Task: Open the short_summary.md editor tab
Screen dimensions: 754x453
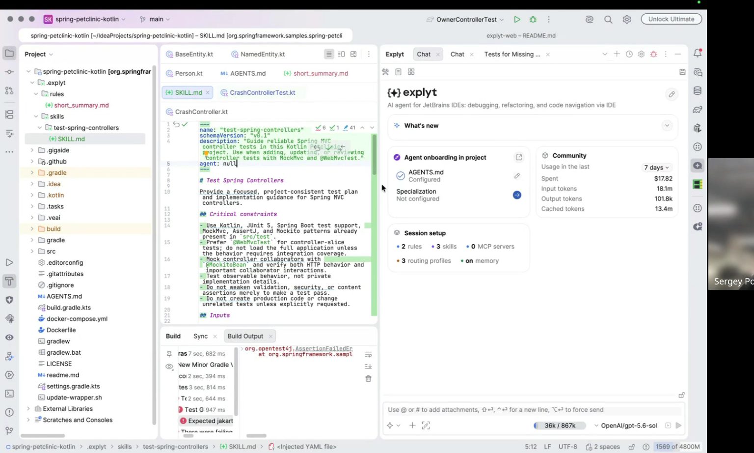Action: click(316, 73)
